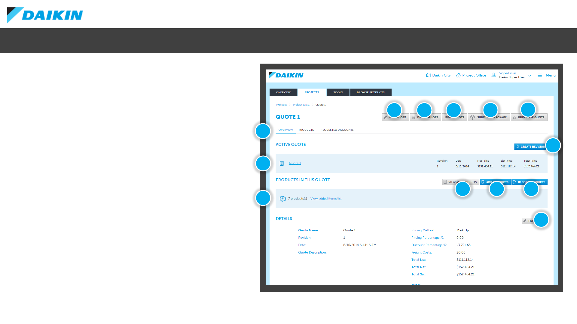
Task: Expand the signed-in user dropdown chevron
Action: tap(530, 76)
